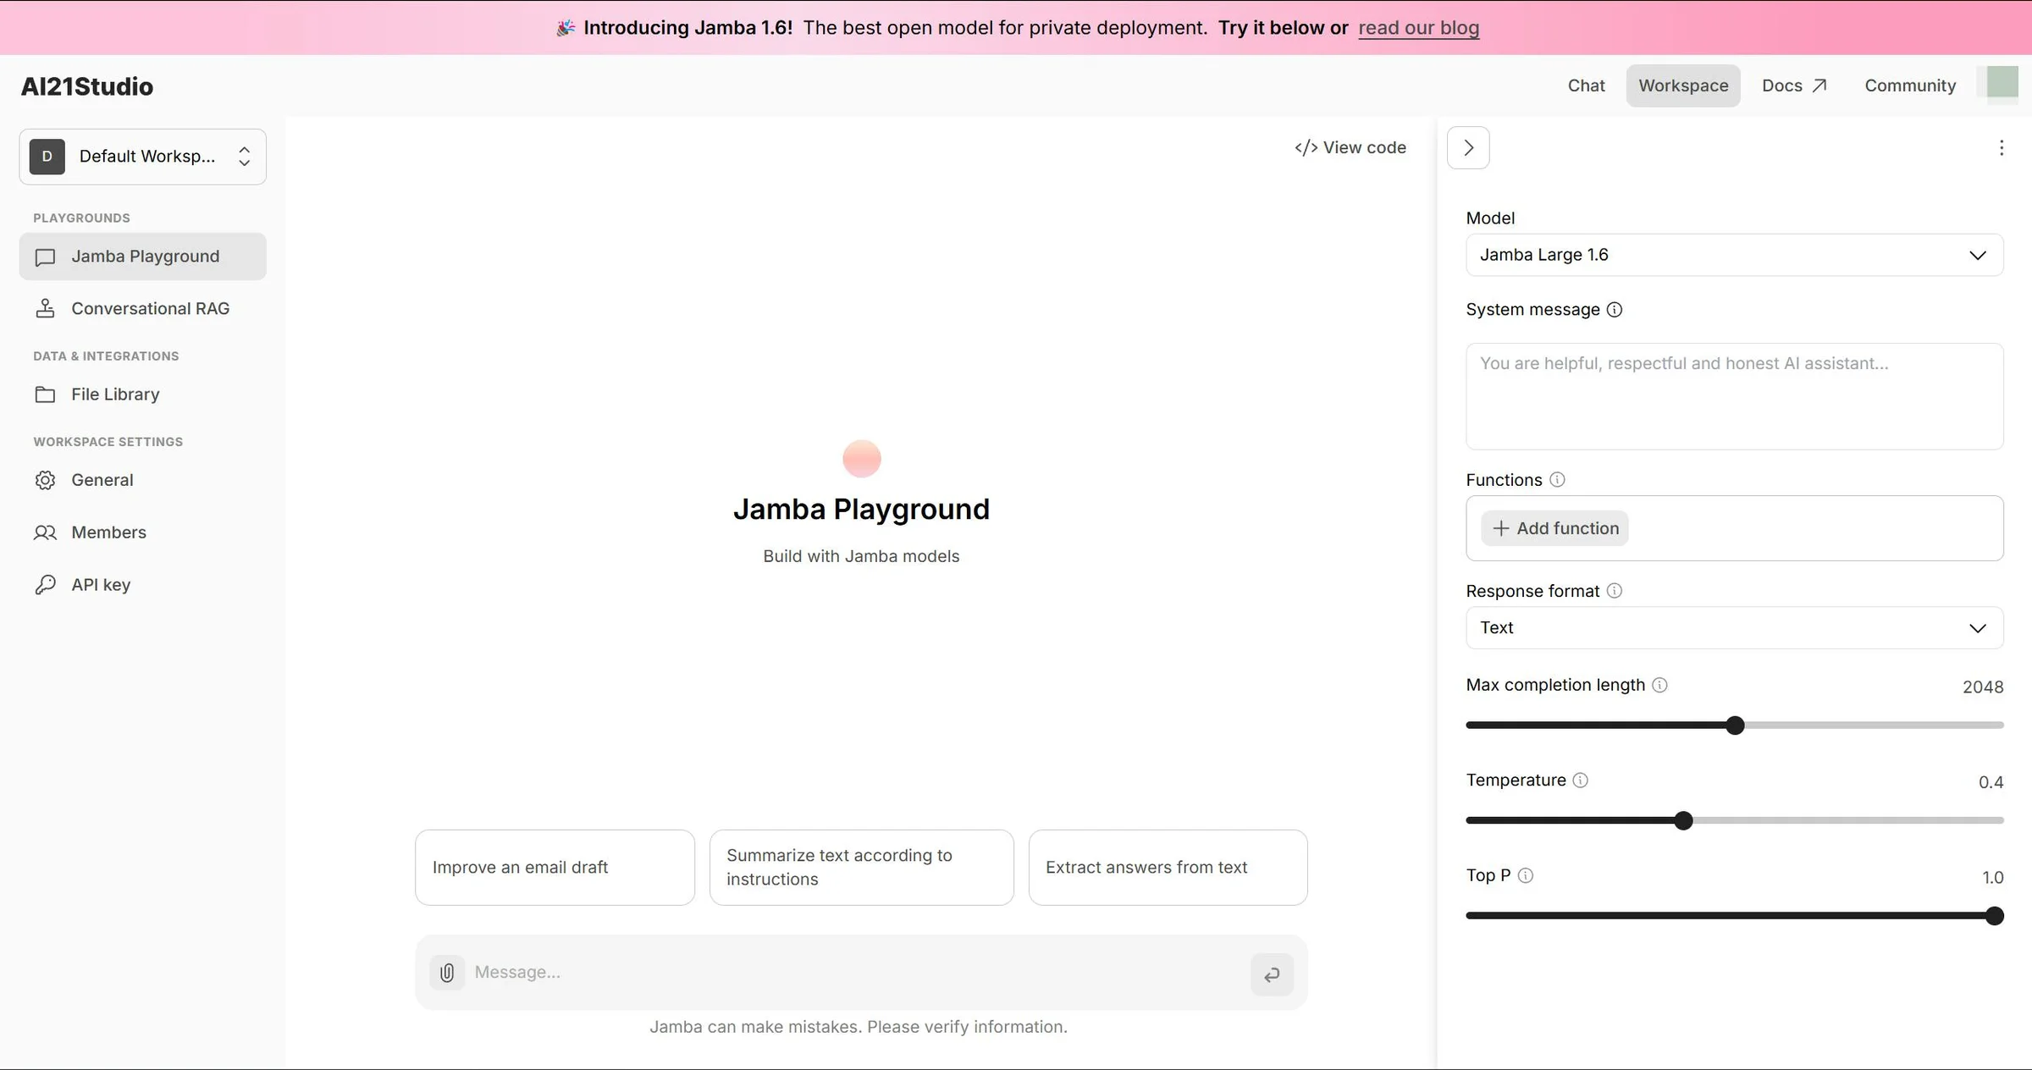Click the send message arrow icon
The image size is (2032, 1070).
[x=1272, y=974]
